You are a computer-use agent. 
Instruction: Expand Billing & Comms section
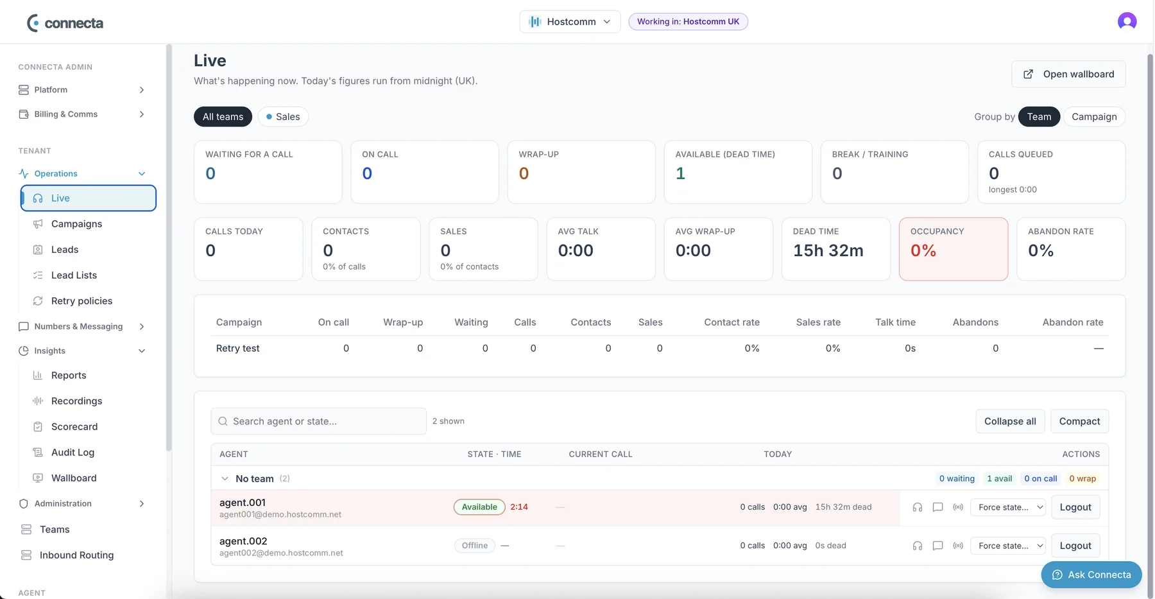82,114
